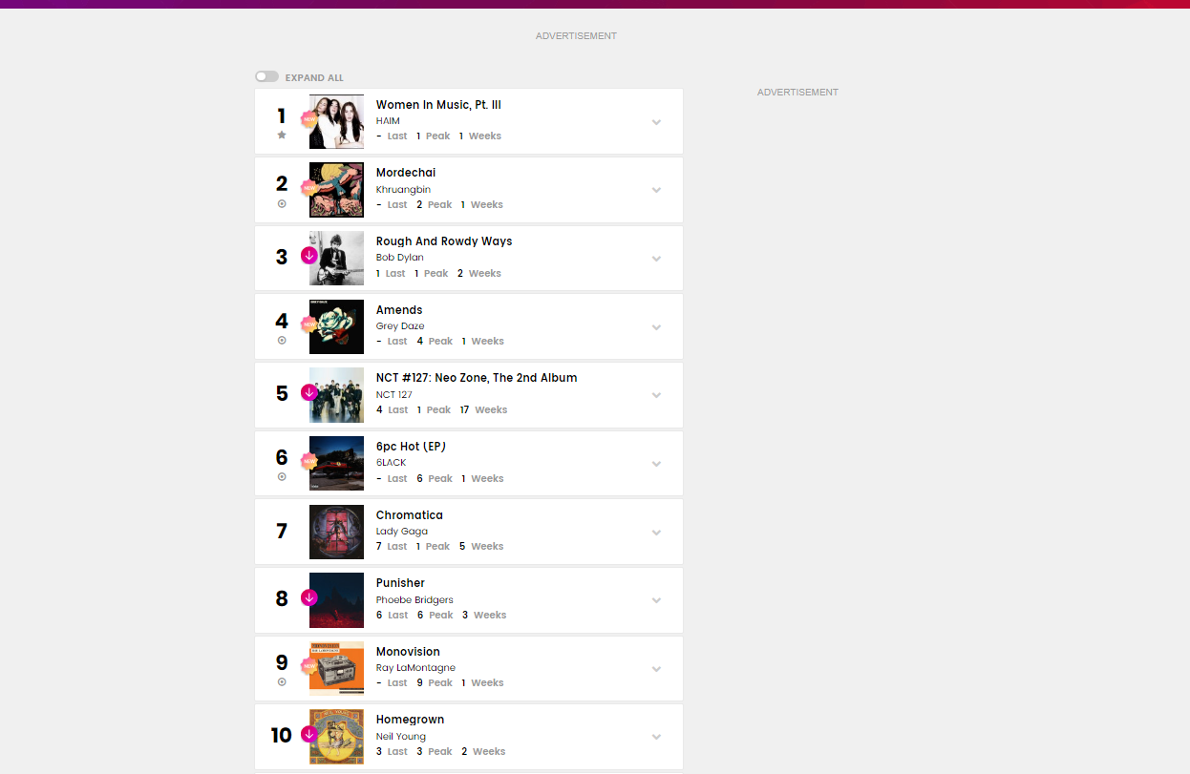Click the circle icon under rank 2
The width and height of the screenshot is (1190, 774).
coord(282,203)
